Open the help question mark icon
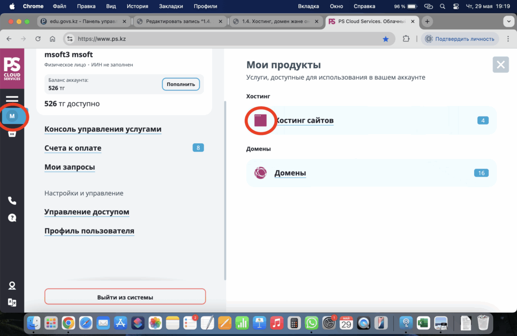The width and height of the screenshot is (517, 336). 12,218
